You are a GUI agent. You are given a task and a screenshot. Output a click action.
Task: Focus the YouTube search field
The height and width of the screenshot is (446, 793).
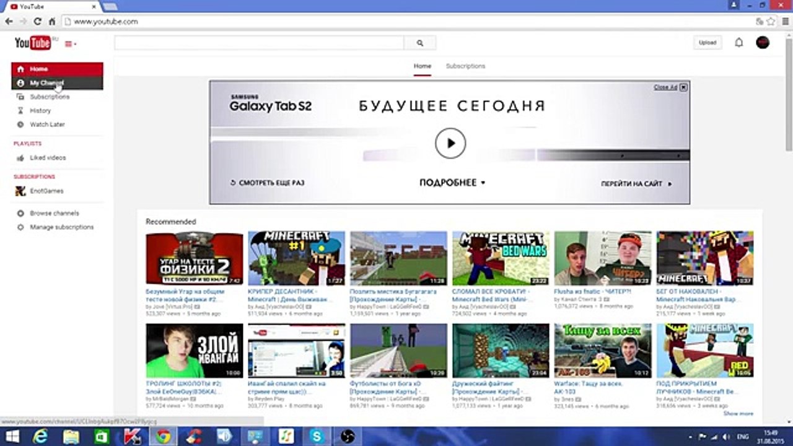tap(259, 43)
